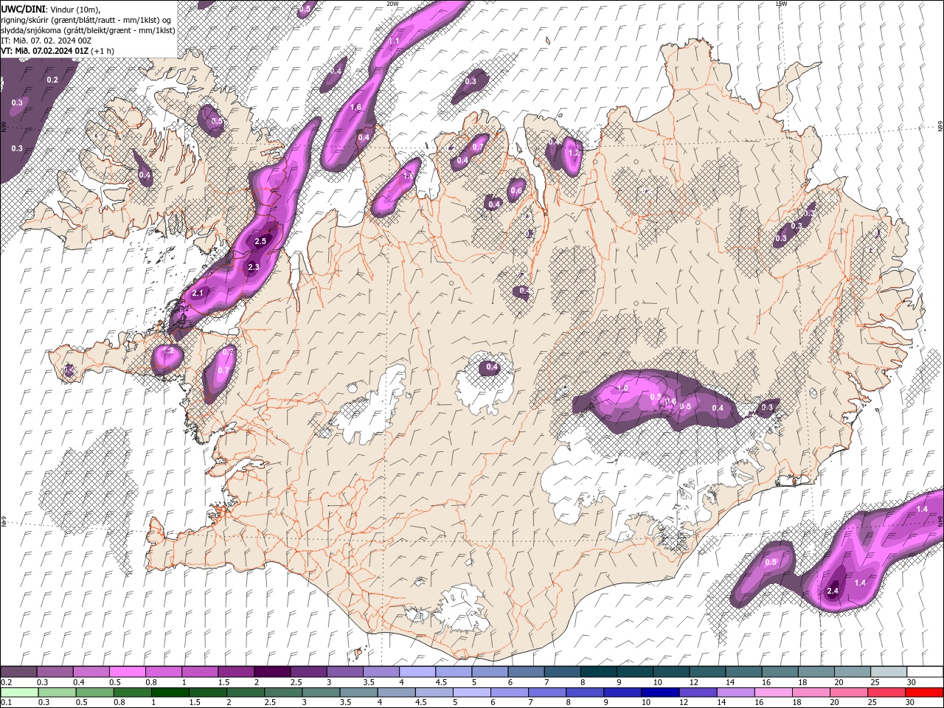Select the 2.4 value offshore to the southeast
Image resolution: width=944 pixels, height=708 pixels.
833,591
